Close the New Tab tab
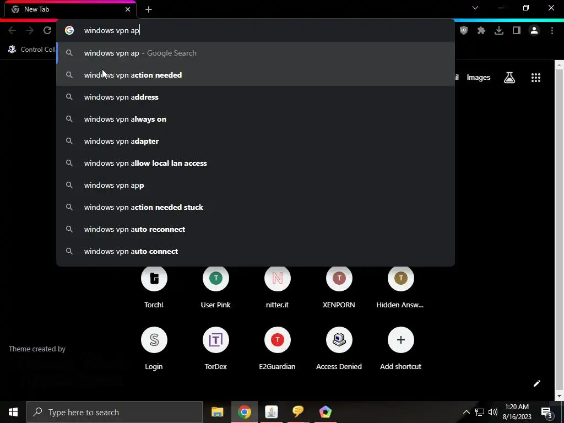 [128, 10]
